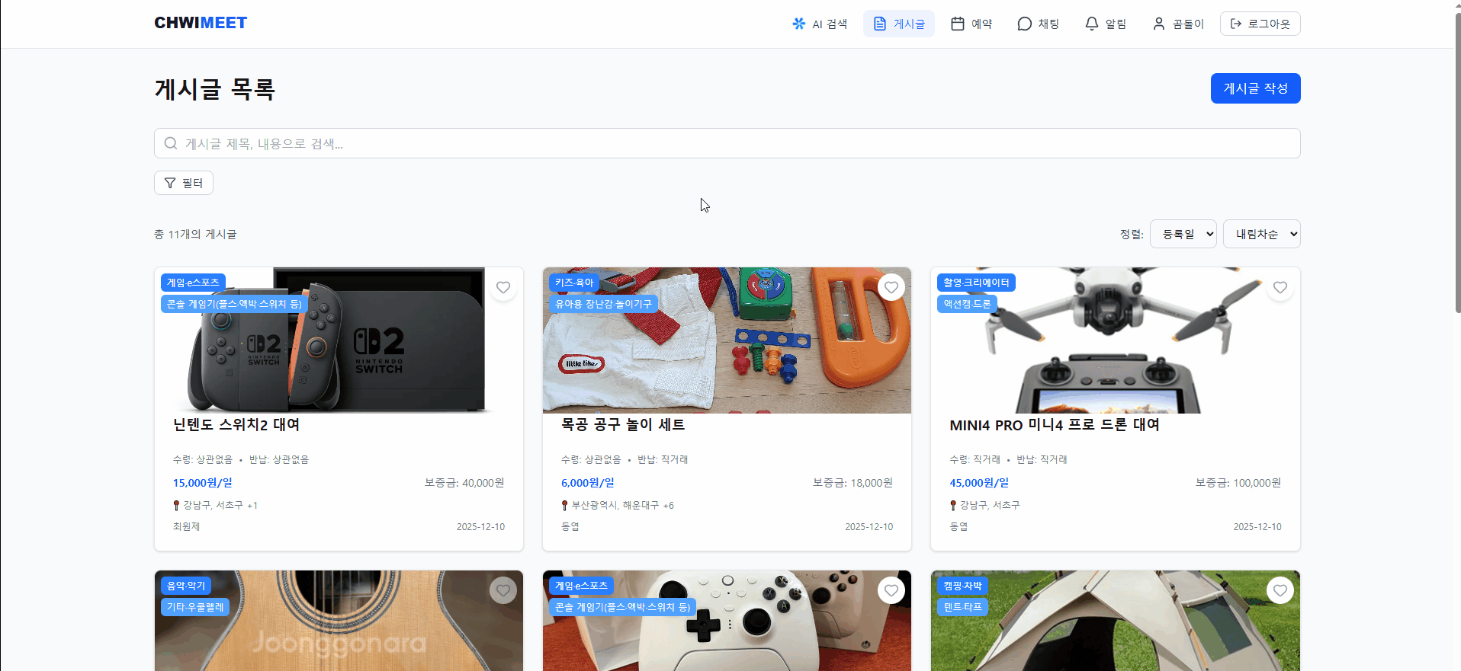This screenshot has height=671, width=1461.
Task: Like the MINI4 PRO 드론 대여 post
Action: tap(1280, 287)
